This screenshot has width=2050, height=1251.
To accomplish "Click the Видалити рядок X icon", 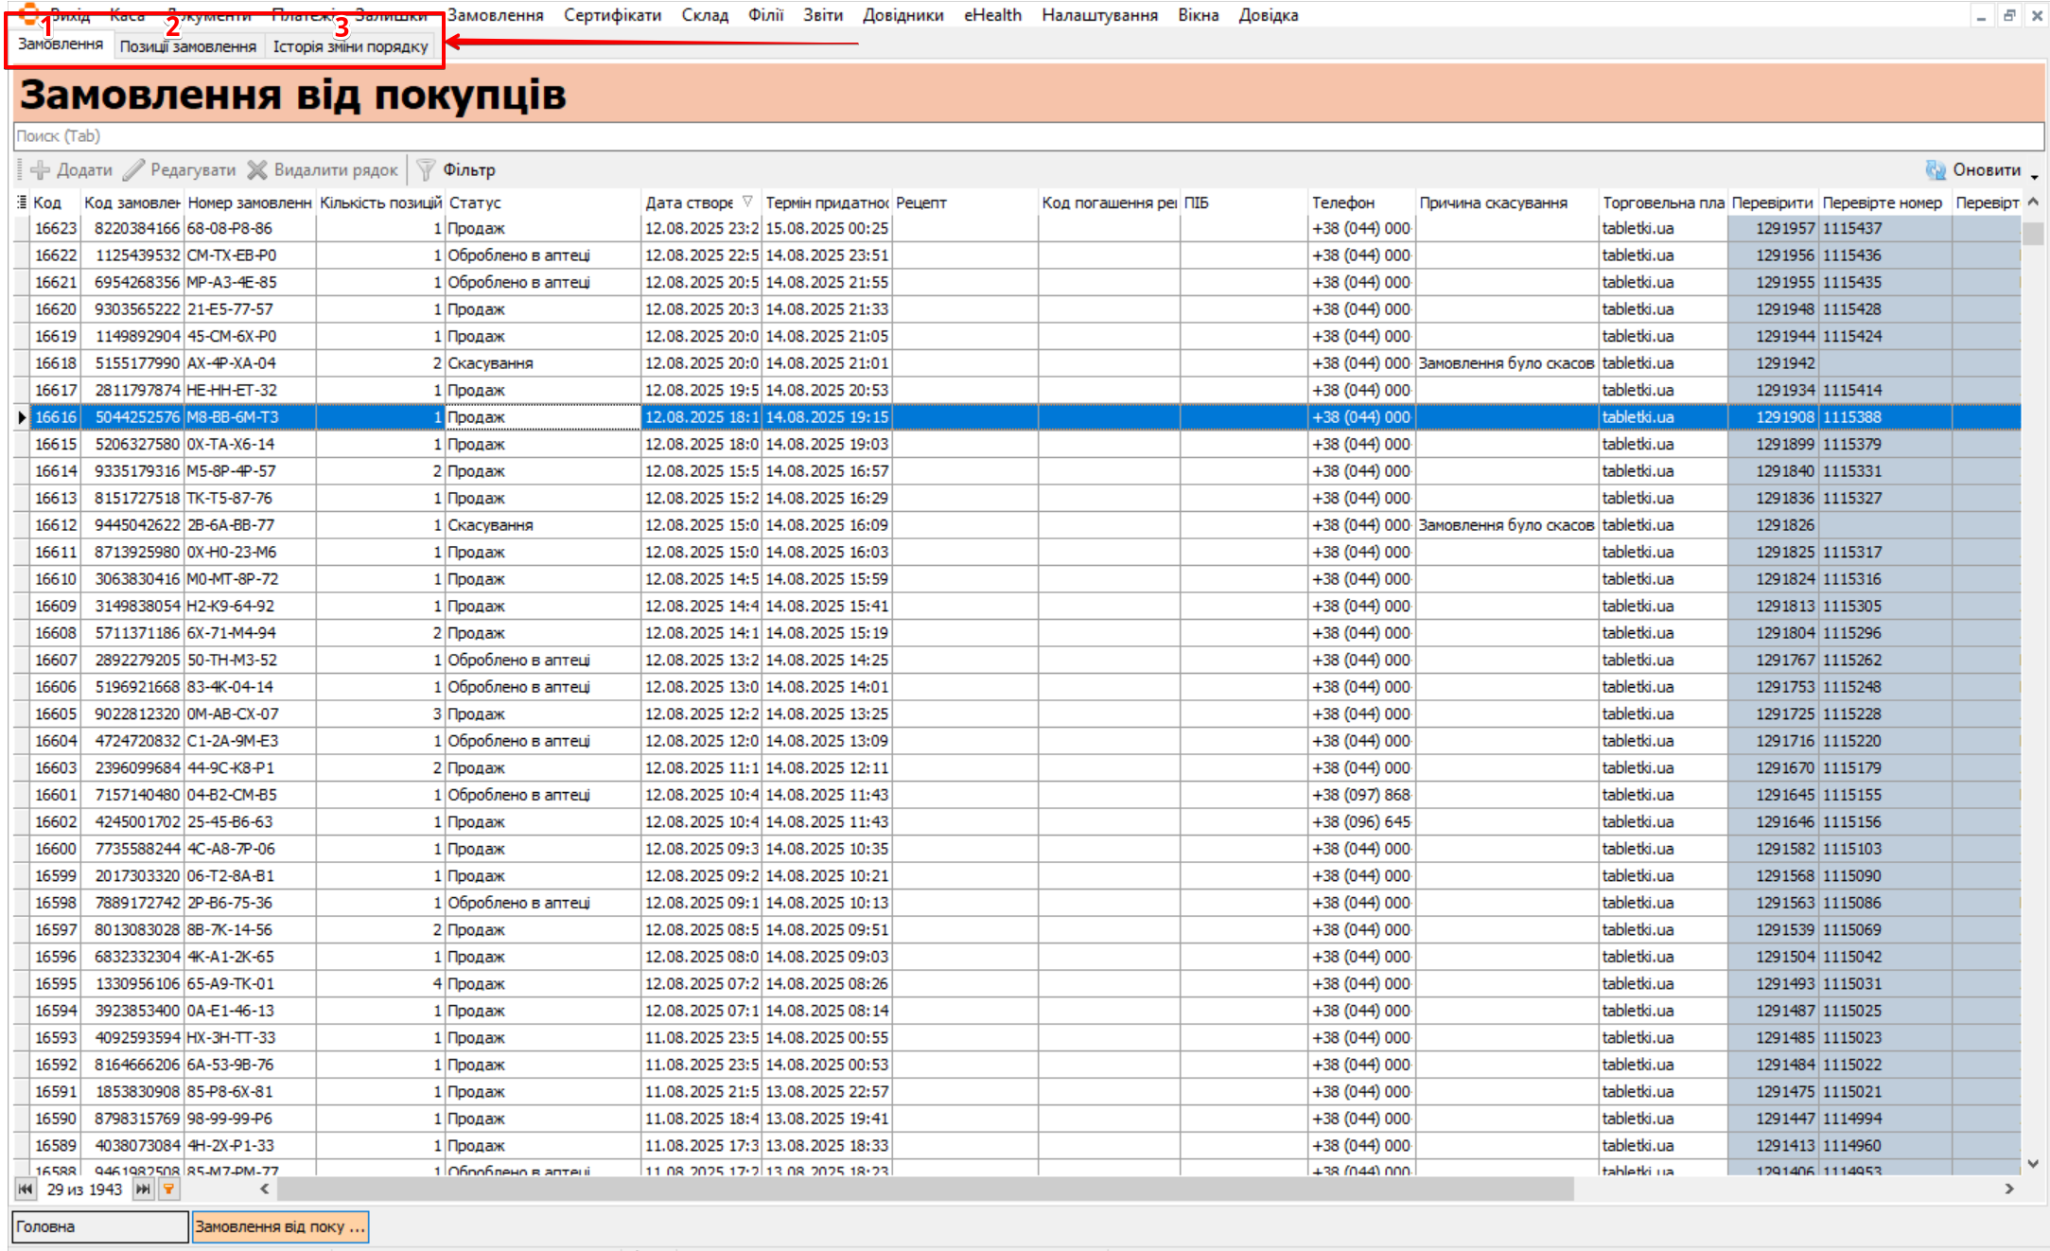I will tap(257, 170).
